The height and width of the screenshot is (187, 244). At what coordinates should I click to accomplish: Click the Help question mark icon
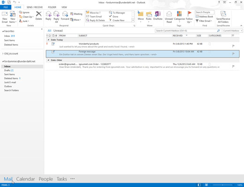[x=219, y=2]
